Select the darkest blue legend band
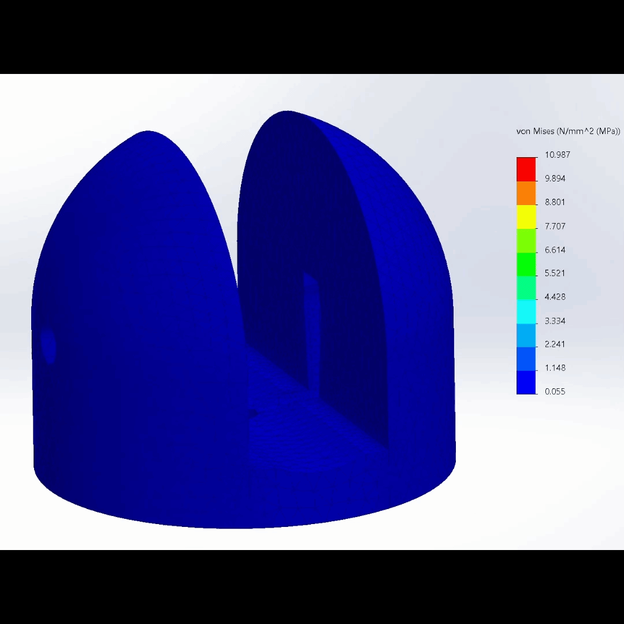Viewport: 624px width, 624px height. pyautogui.click(x=526, y=383)
